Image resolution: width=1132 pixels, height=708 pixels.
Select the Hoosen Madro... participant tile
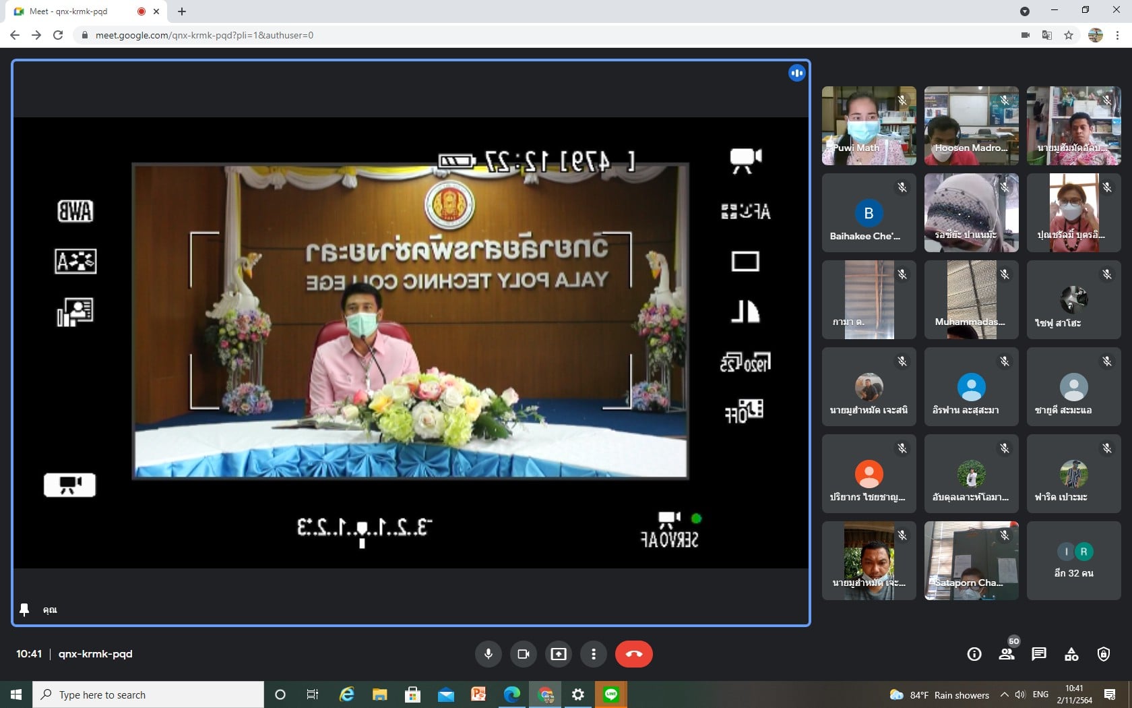972,125
